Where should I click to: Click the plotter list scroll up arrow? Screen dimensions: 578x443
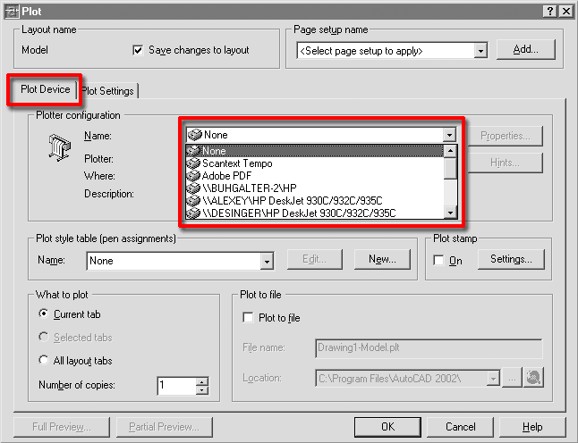(450, 151)
